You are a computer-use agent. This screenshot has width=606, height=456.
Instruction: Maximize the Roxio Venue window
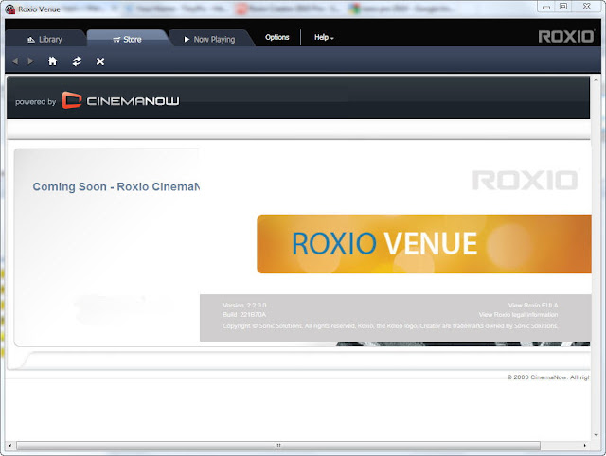[x=563, y=7]
